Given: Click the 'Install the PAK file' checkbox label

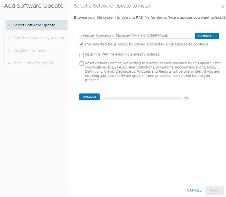Looking at the screenshot, I should [x=122, y=54].
